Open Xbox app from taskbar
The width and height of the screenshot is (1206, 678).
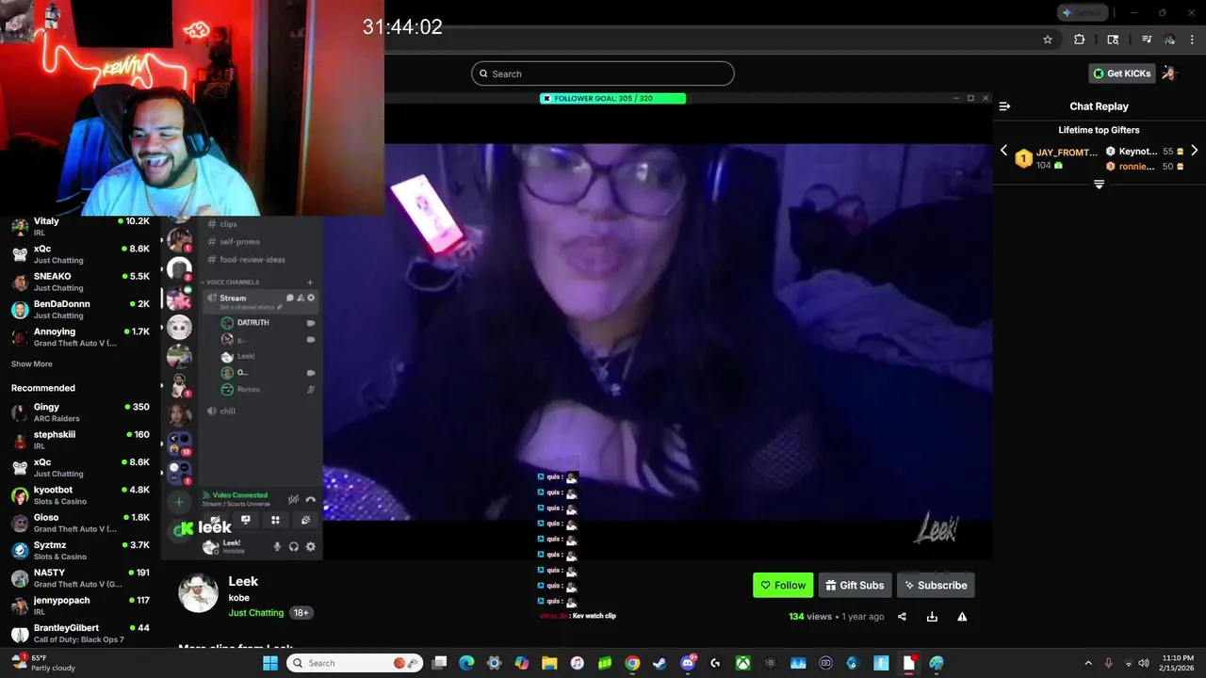(743, 663)
